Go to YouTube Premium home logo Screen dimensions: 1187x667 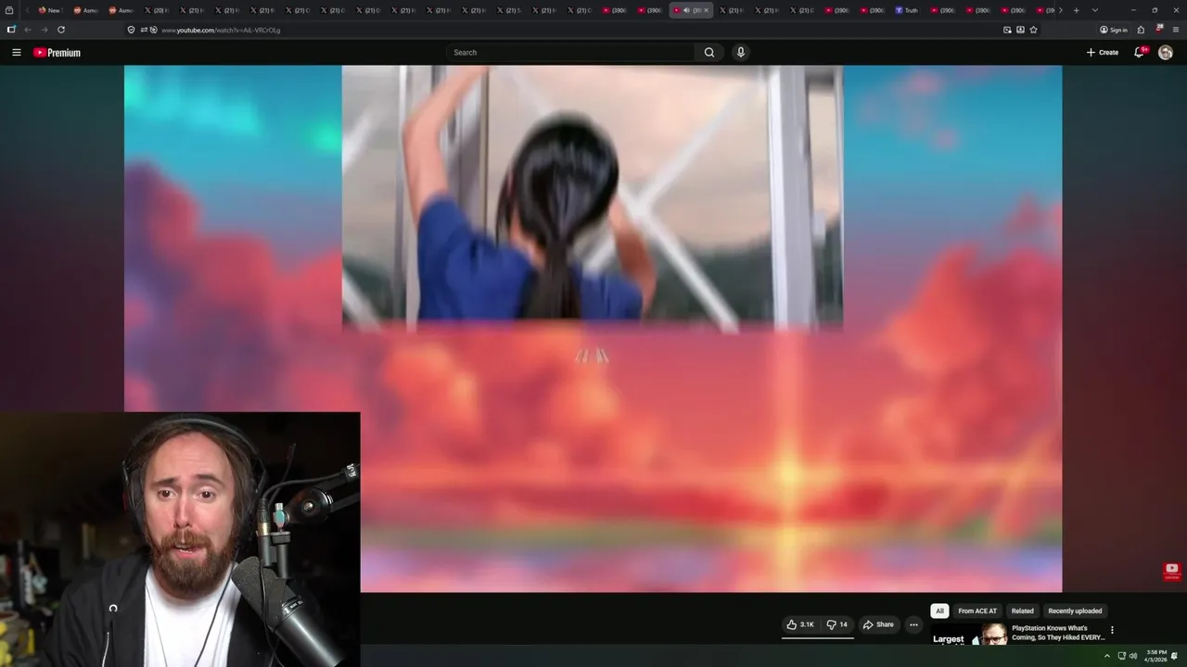click(x=57, y=53)
